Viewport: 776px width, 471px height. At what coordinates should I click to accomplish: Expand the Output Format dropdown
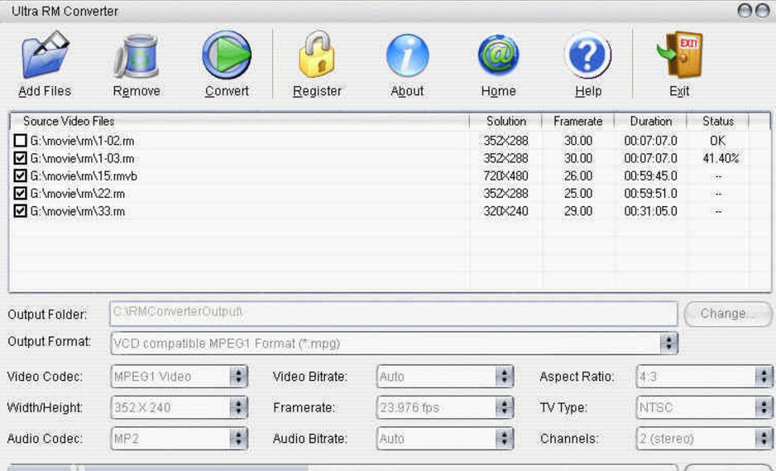[x=668, y=343]
